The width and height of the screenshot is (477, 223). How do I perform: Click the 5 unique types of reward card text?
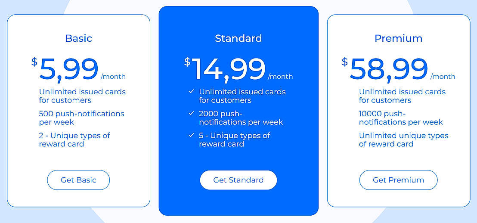(234, 139)
